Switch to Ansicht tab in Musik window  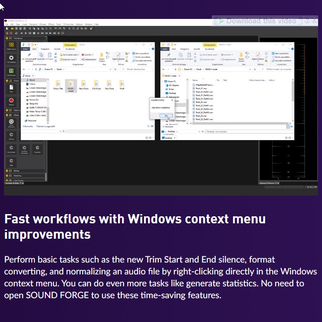coord(57,49)
